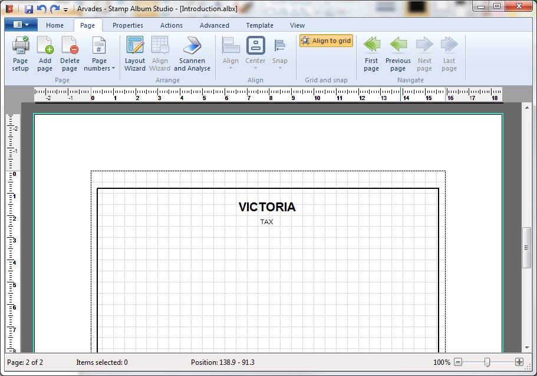Open the Actions tab
This screenshot has height=376, width=537.
[171, 25]
